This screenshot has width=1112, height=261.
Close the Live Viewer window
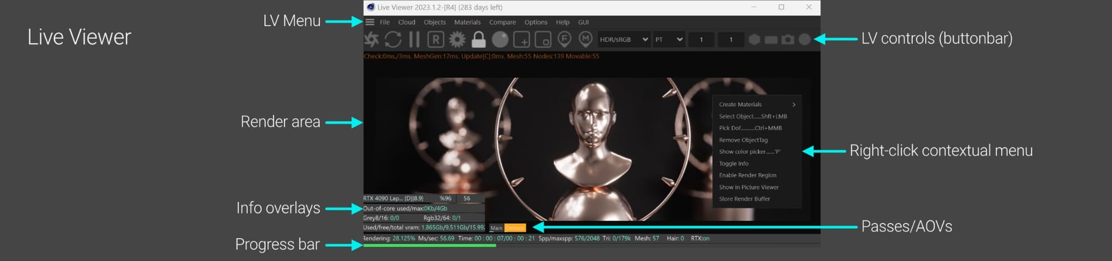click(x=808, y=7)
